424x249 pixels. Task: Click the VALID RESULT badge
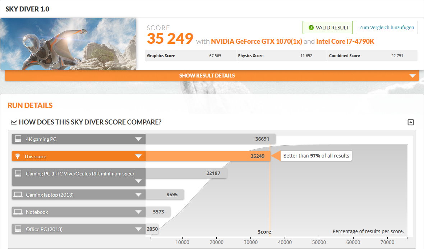pos(328,28)
